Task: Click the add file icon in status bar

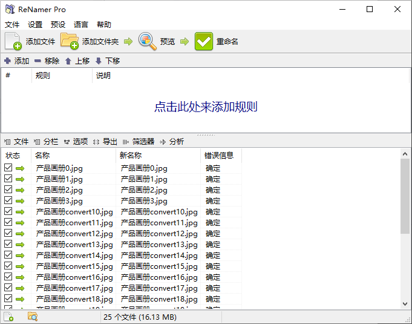Action: (8, 317)
